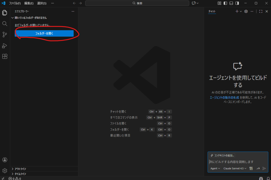Click the Copilot status icon in status bar
The width and height of the screenshot is (271, 180).
pos(261,178)
